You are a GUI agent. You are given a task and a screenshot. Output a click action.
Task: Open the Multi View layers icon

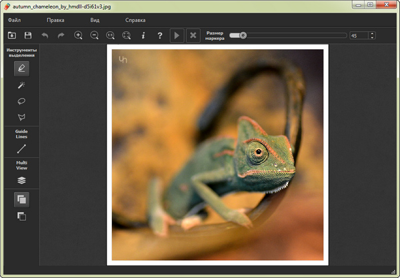pyautogui.click(x=21, y=180)
